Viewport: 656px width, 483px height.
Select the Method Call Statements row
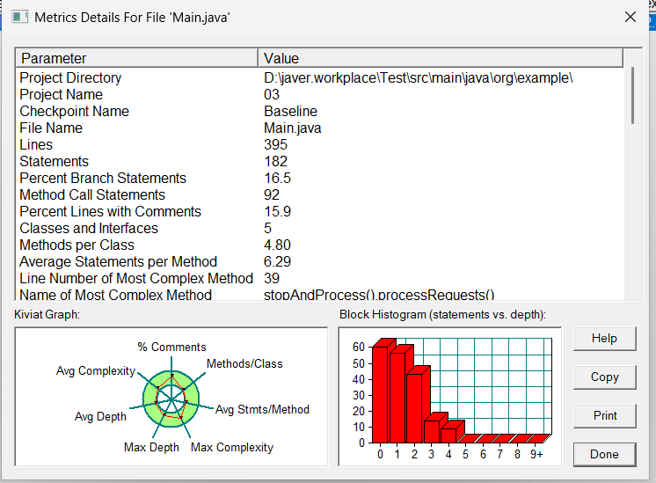point(320,195)
